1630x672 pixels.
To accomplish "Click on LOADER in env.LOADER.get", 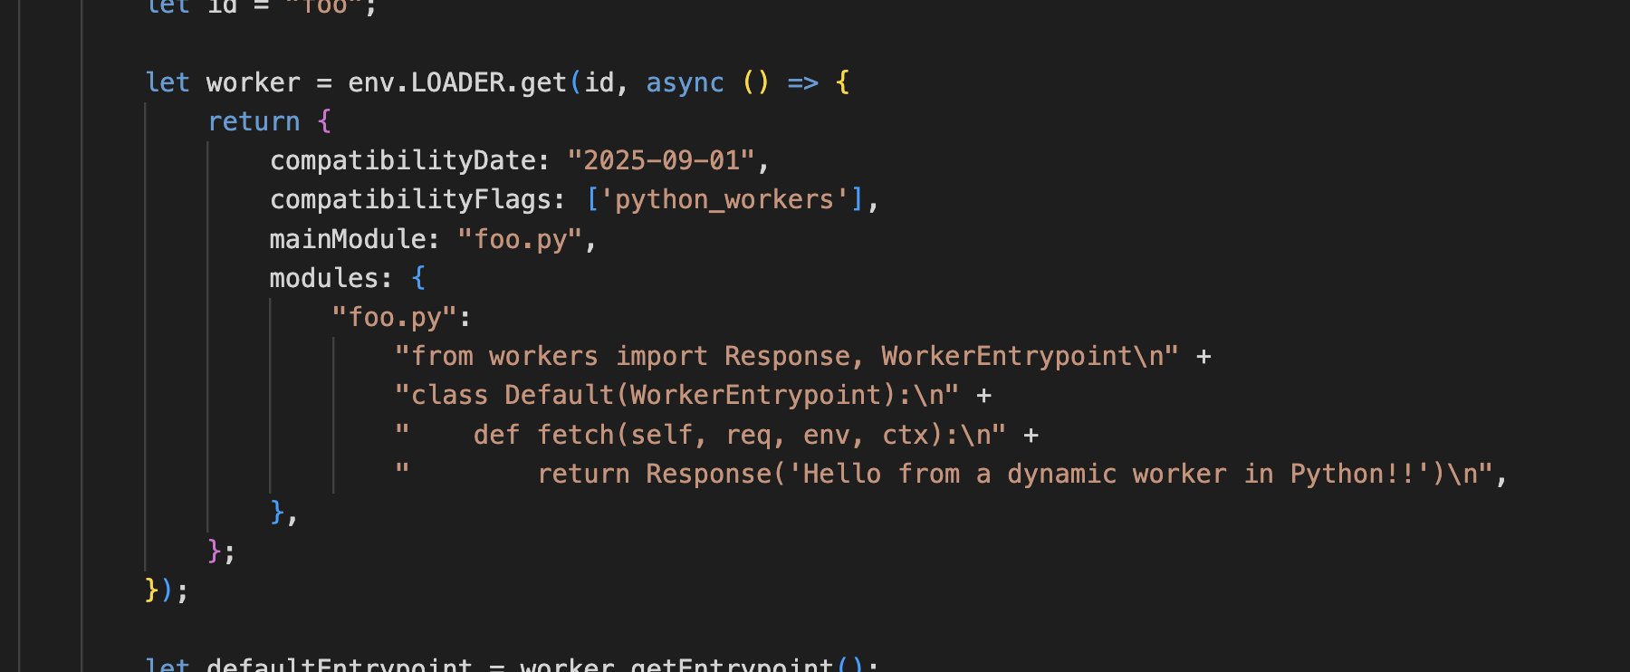I will click(x=457, y=82).
